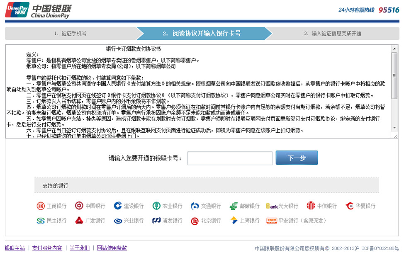Click the 平安银行 logo icon
The image size is (404, 255).
pyautogui.click(x=272, y=221)
